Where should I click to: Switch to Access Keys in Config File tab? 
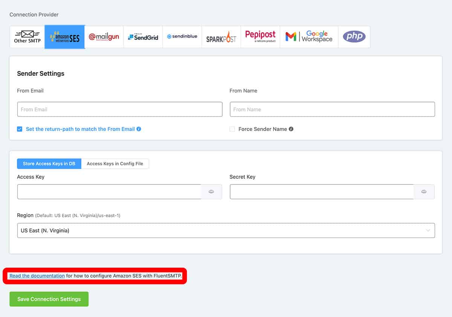(x=115, y=164)
